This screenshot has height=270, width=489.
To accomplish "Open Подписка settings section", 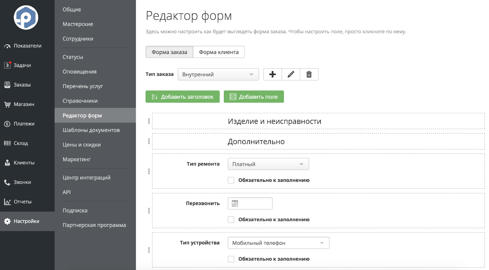I will coord(75,211).
